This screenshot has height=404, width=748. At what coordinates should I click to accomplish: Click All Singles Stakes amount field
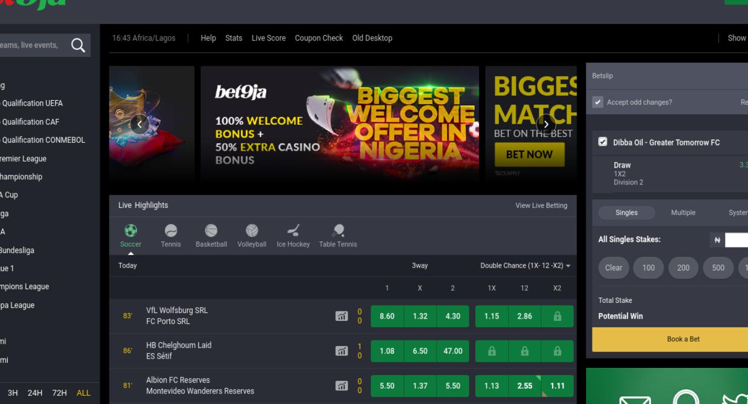click(737, 240)
